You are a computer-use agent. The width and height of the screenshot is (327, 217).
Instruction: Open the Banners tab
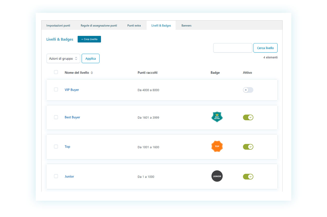click(186, 25)
